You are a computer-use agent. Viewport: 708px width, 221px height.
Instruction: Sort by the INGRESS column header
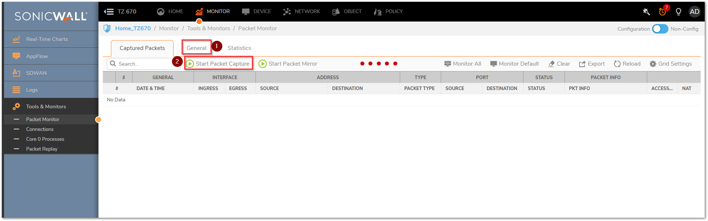point(208,88)
